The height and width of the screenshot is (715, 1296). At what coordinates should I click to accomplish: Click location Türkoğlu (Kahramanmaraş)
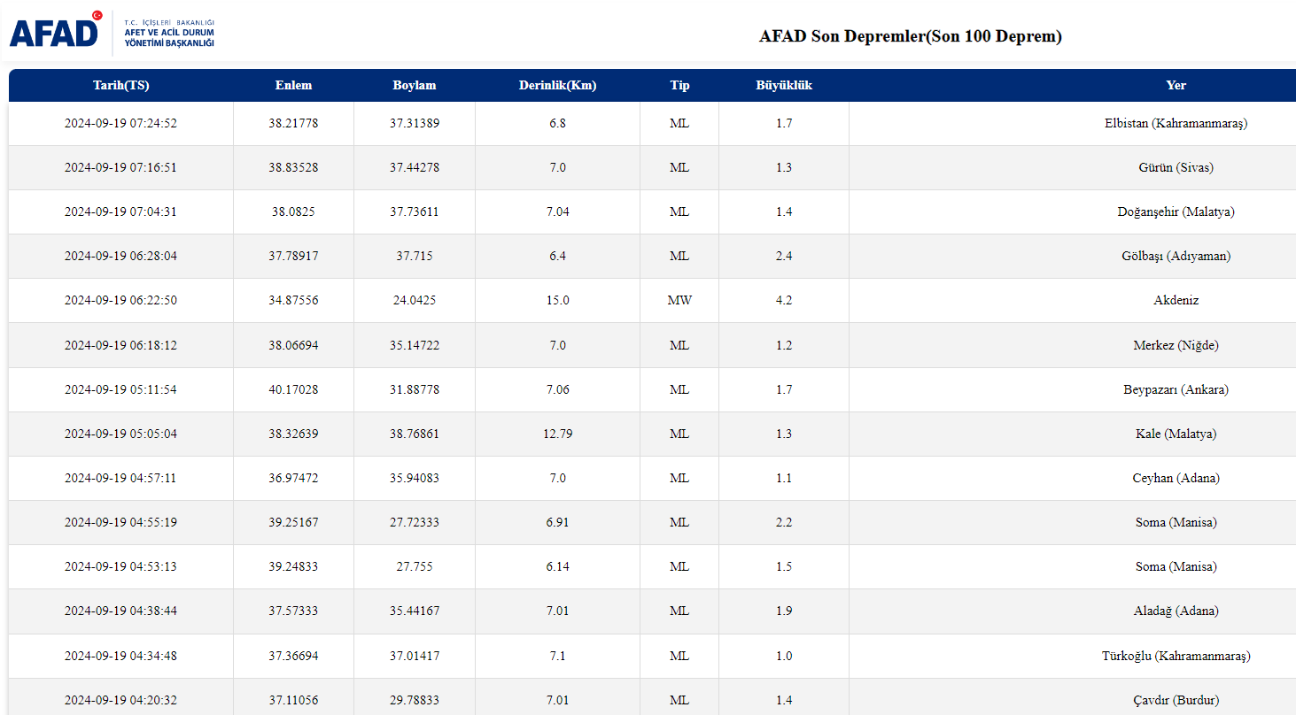(1176, 657)
